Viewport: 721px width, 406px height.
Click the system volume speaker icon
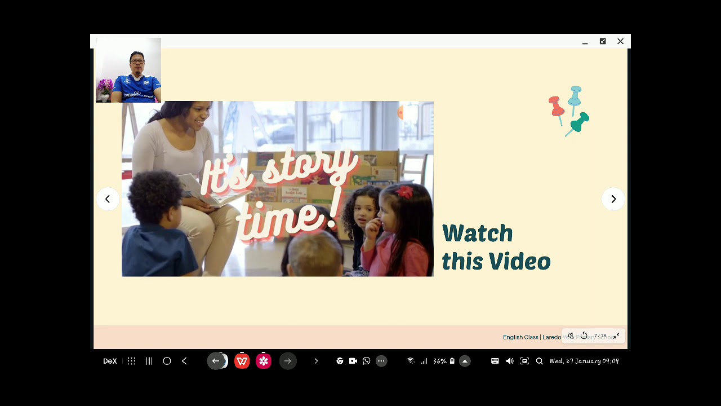pyautogui.click(x=510, y=361)
